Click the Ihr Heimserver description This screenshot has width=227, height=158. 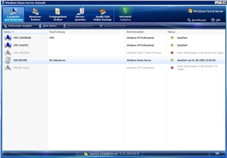(57, 60)
